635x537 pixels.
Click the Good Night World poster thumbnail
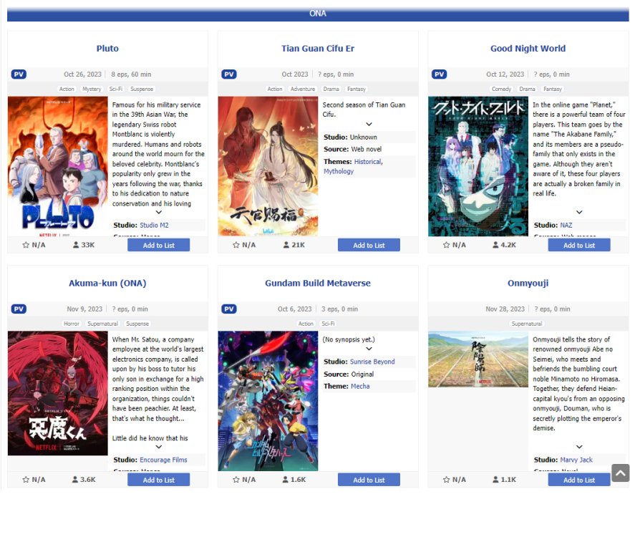click(x=478, y=166)
